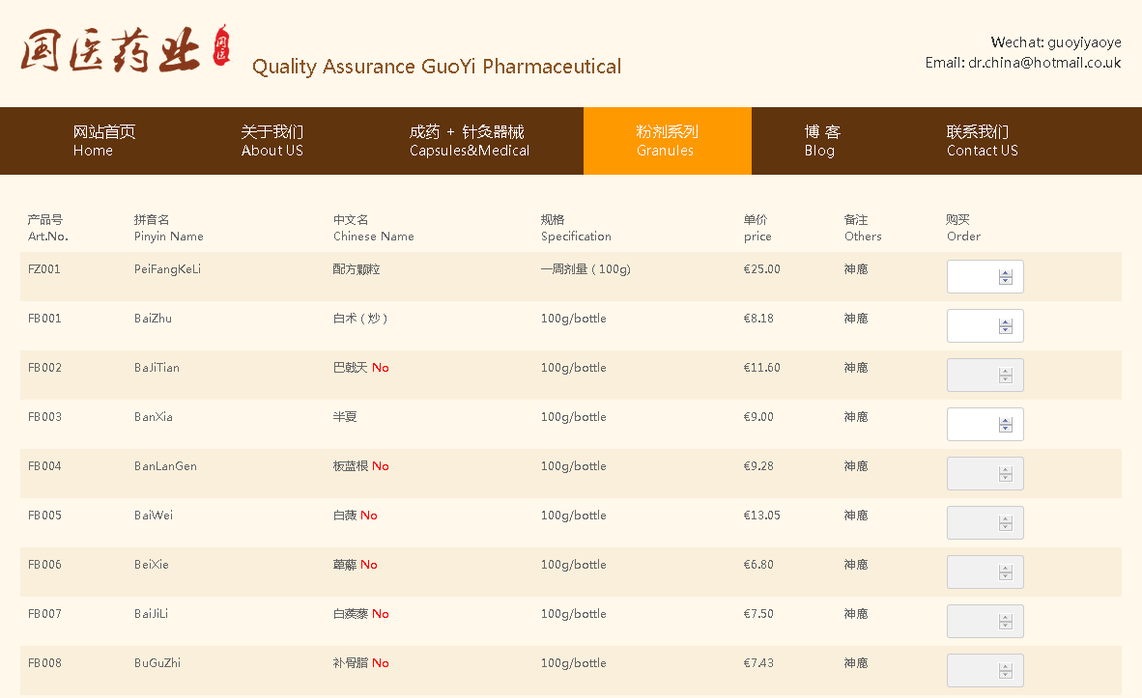
Task: Click the GuoYi calligraphy logo
Action: click(111, 50)
